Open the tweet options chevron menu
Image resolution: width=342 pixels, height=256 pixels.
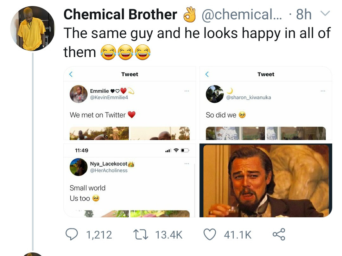(x=325, y=14)
